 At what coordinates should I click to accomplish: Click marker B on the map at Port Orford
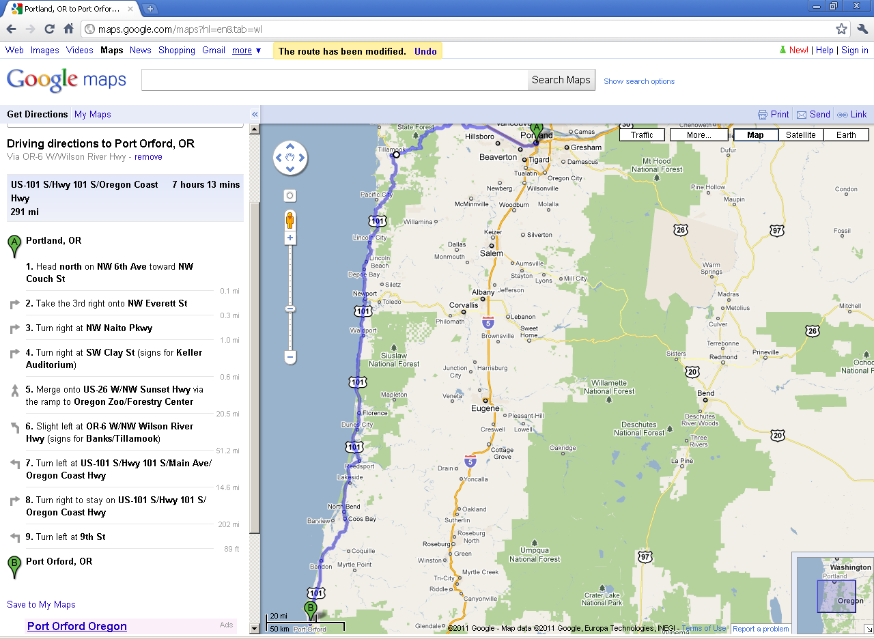pos(311,612)
